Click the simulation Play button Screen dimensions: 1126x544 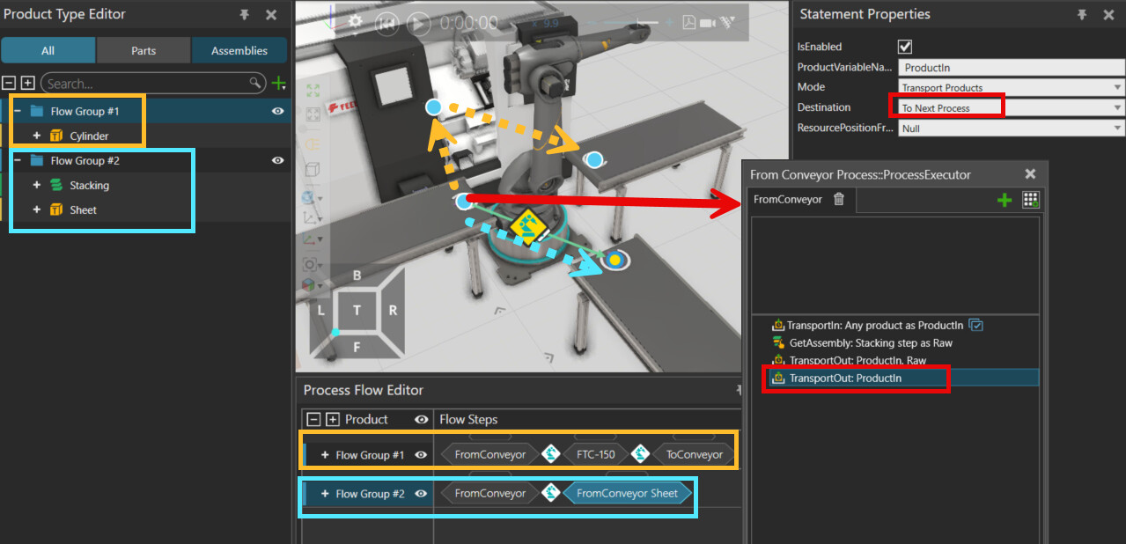coord(419,24)
